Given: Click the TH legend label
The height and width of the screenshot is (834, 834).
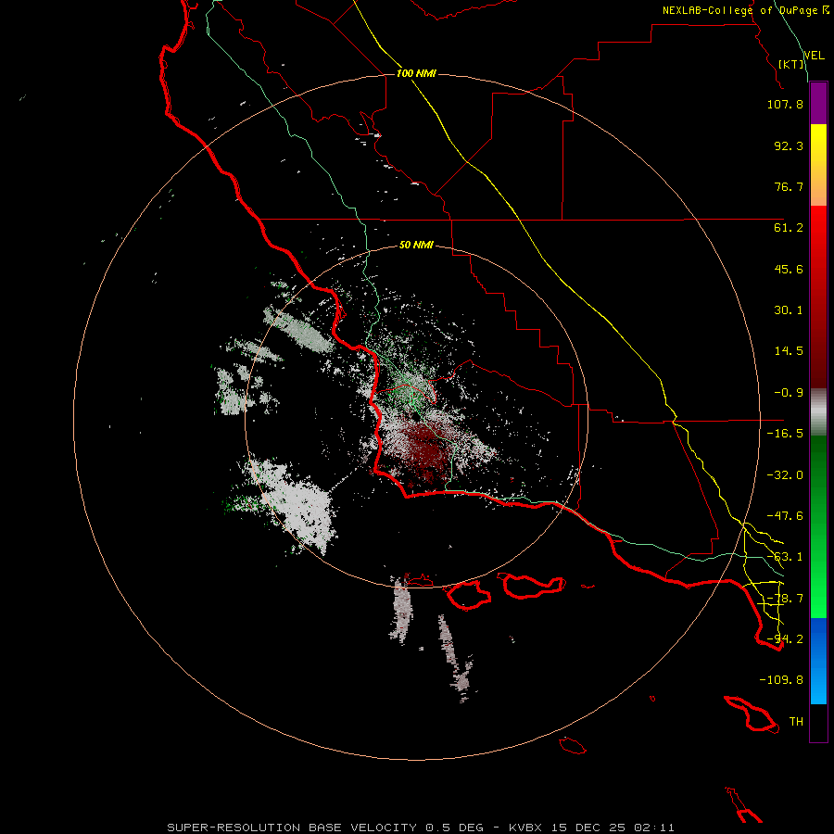Looking at the screenshot, I should coord(796,722).
